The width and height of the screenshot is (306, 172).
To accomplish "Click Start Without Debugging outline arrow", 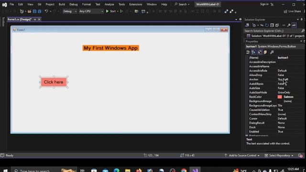I will (x=121, y=11).
